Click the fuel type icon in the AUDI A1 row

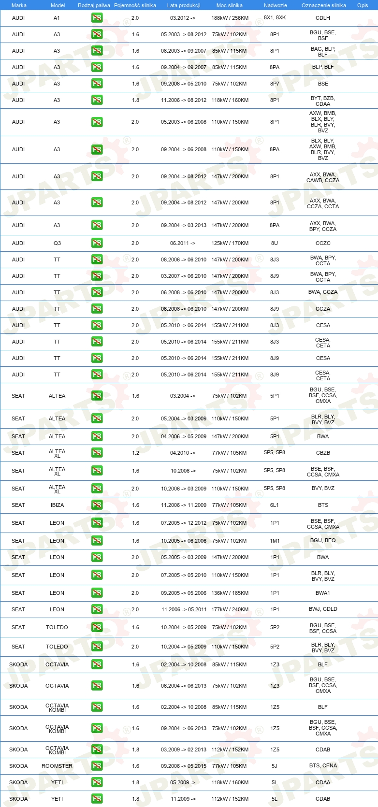point(97,18)
